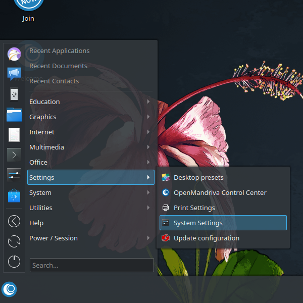Open the Dolphin file manager folder icon
303x303 pixels.
point(14,115)
